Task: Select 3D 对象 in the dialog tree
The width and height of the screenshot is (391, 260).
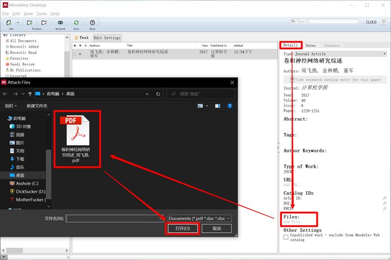Action: (21, 126)
